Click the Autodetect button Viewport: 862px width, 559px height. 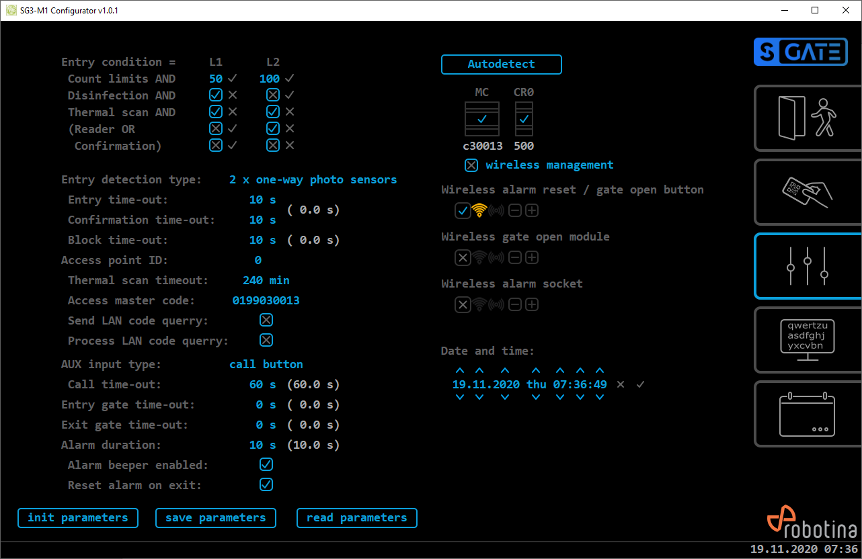point(501,64)
